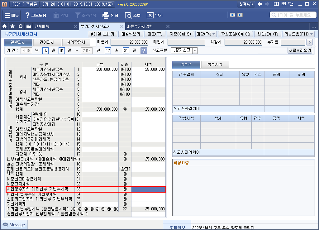Click the right chevron beside 부가율

pyautogui.click(x=310, y=42)
